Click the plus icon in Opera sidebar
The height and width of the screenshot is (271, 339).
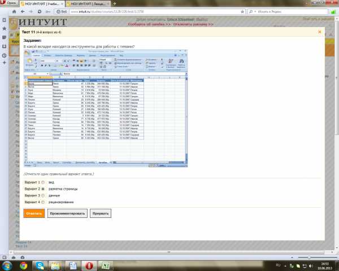[4, 63]
